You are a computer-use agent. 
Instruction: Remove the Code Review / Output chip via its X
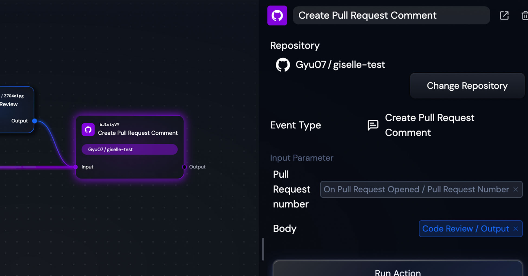516,228
